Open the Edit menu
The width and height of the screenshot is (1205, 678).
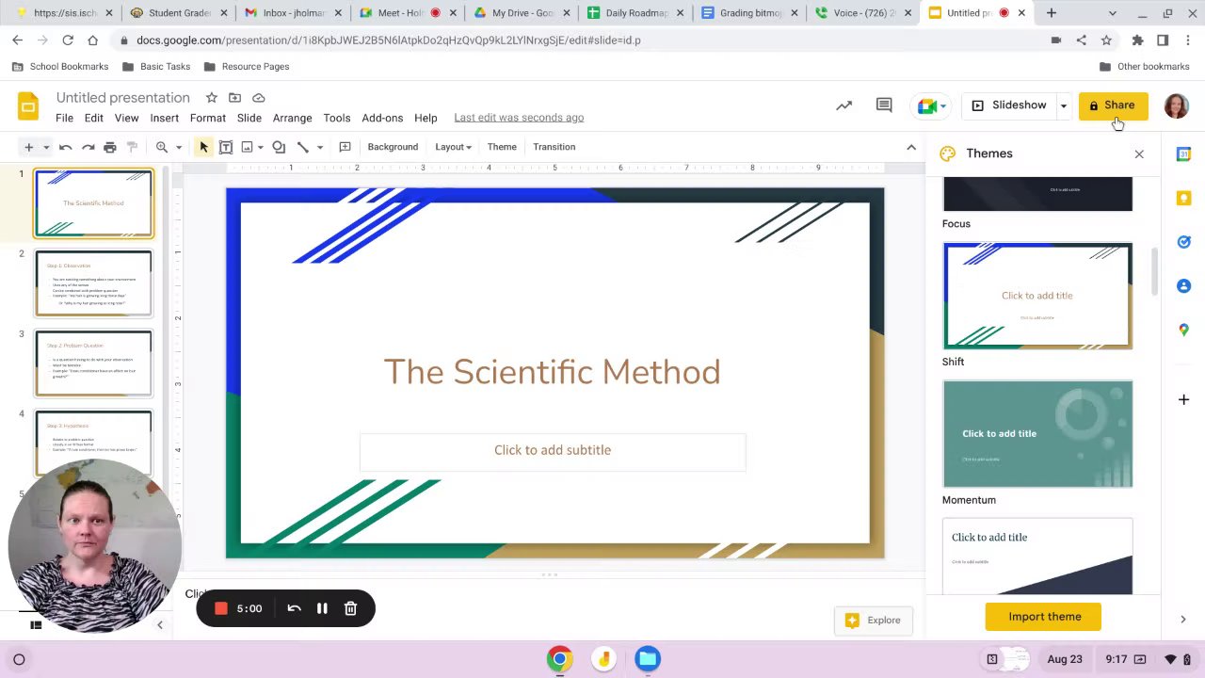(93, 118)
